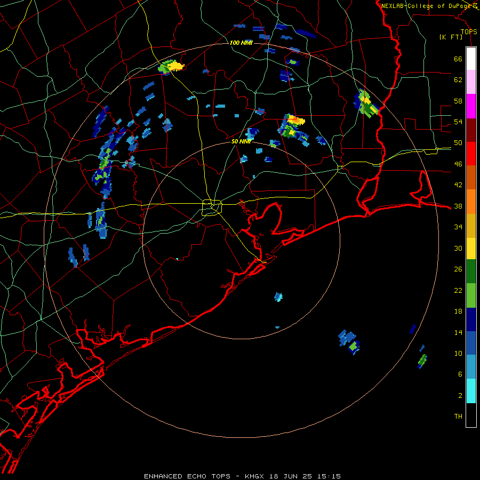Click the navy blue legend color block
The height and width of the screenshot is (480, 480).
pyautogui.click(x=471, y=319)
